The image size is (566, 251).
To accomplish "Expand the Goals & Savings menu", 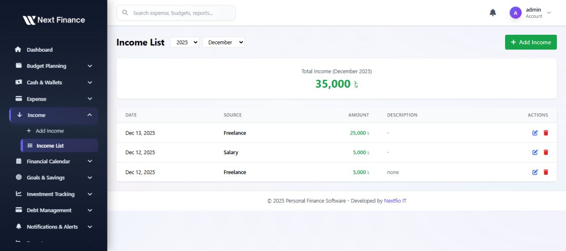I will (x=90, y=178).
